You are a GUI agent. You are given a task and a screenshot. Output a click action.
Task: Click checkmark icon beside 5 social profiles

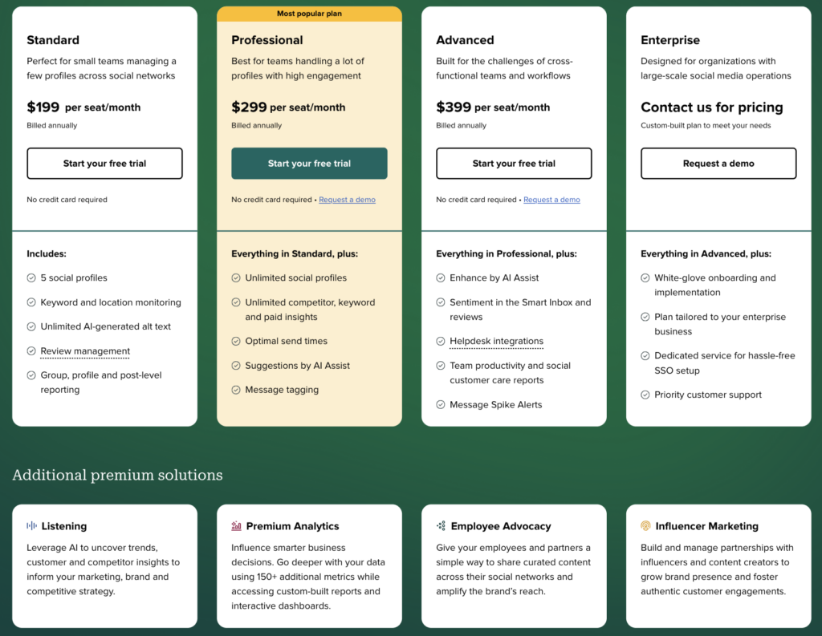(31, 277)
